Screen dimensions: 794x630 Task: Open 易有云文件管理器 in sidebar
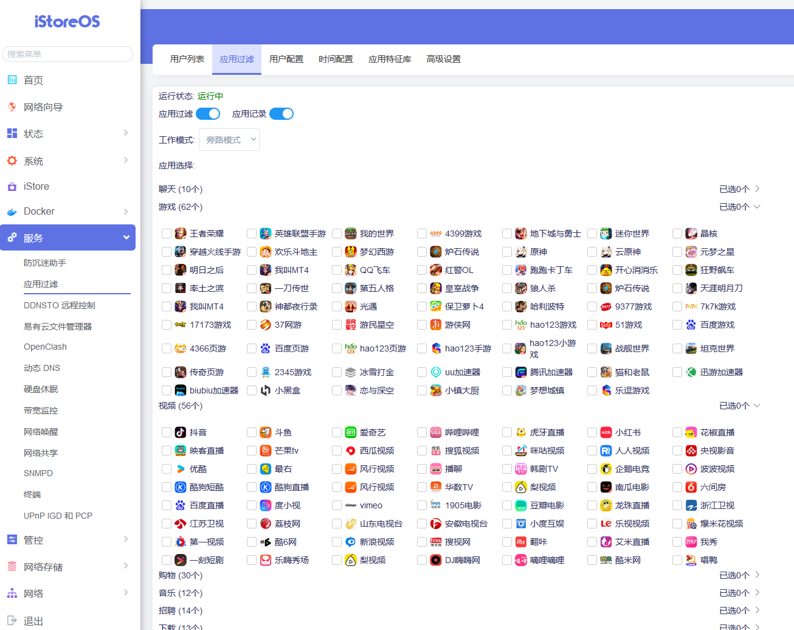(x=58, y=327)
